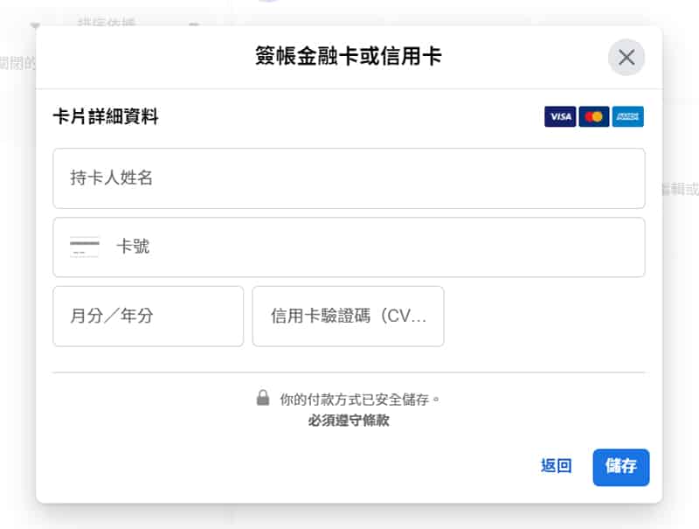Select the 月分／年分 expiry field
This screenshot has height=529, width=699.
pos(148,317)
